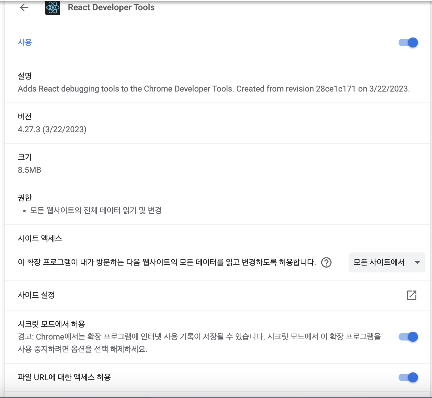The height and width of the screenshot is (398, 432).
Task: Click the 파일 URL에 대한 액세스 허용 label
Action: (x=64, y=377)
